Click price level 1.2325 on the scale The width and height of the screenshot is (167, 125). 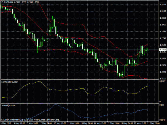[x=163, y=65]
